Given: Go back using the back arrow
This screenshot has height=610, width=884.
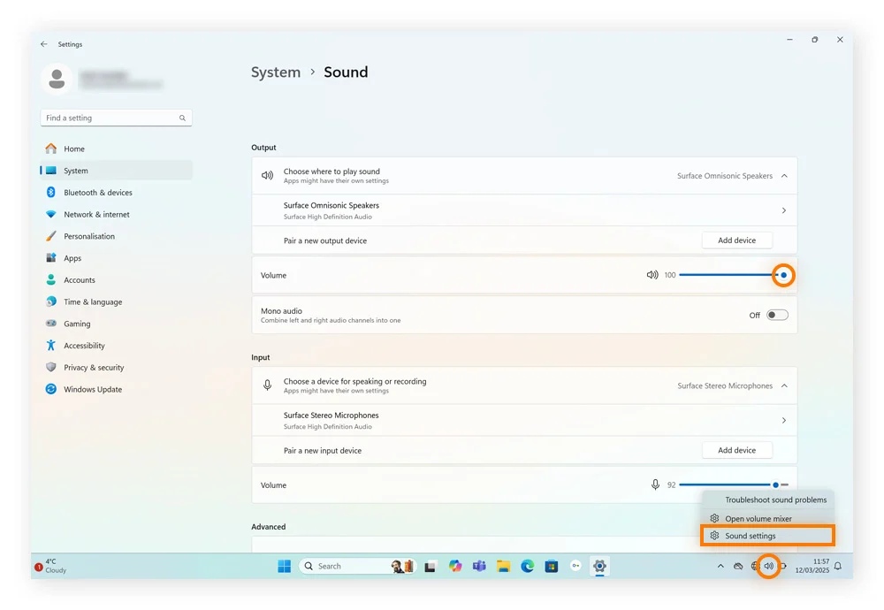Looking at the screenshot, I should [x=44, y=44].
